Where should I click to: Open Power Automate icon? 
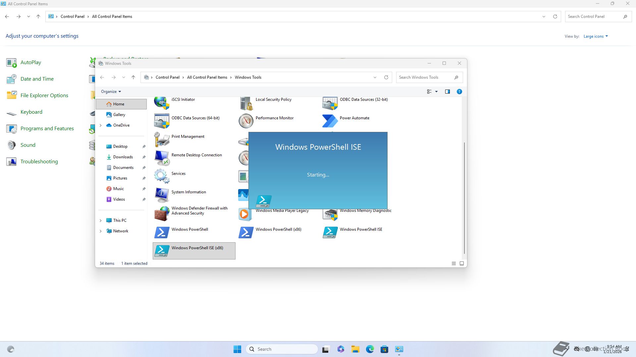330,121
